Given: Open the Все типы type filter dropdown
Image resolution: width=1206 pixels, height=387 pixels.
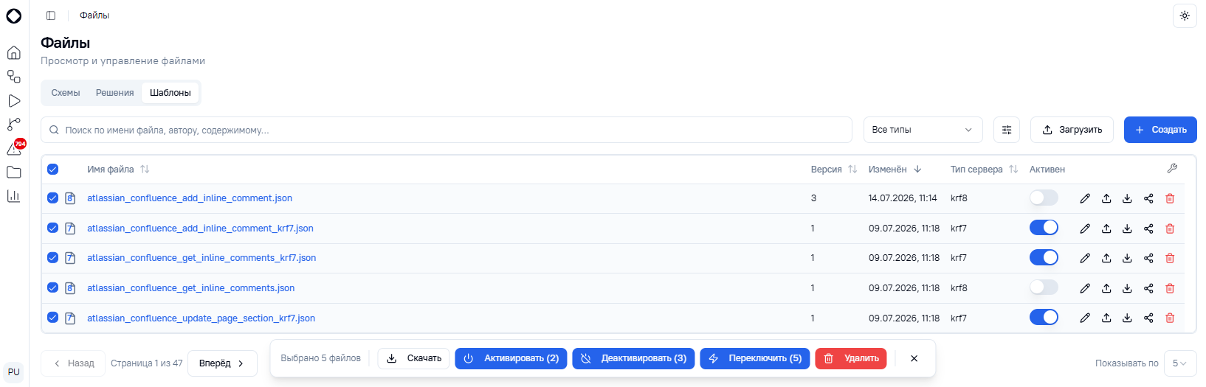Looking at the screenshot, I should [x=923, y=130].
